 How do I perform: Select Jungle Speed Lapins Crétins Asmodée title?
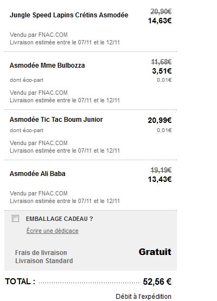pos(69,15)
